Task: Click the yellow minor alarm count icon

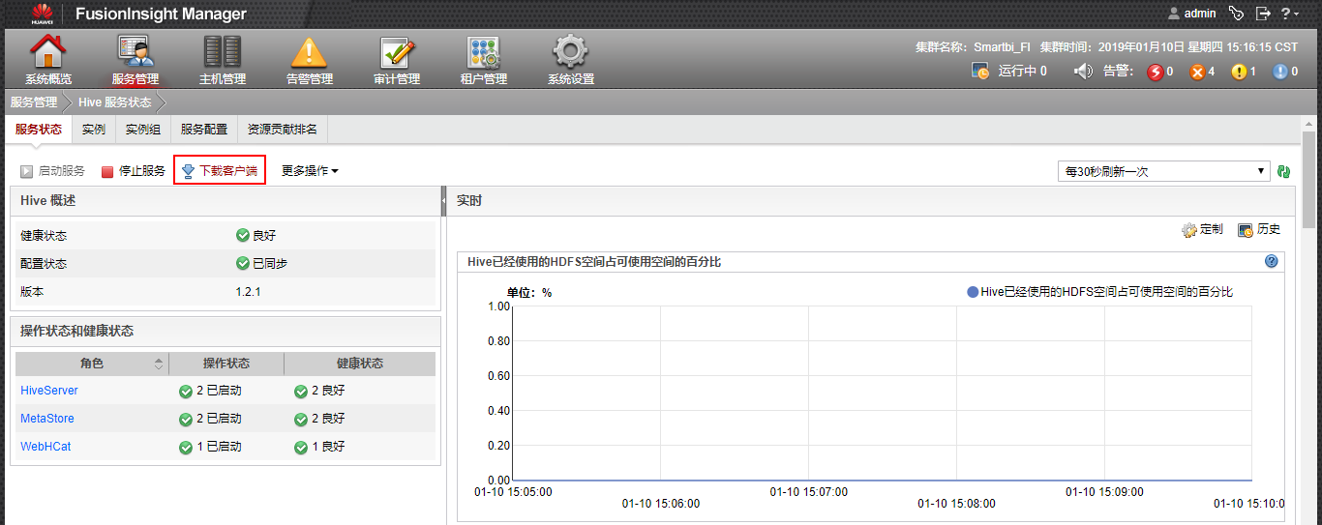Action: tap(1239, 72)
